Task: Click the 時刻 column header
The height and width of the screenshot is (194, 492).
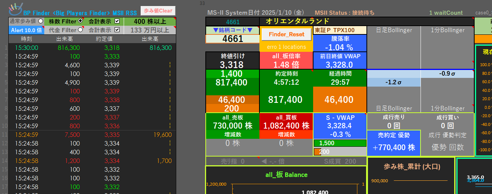Action: 26,39
